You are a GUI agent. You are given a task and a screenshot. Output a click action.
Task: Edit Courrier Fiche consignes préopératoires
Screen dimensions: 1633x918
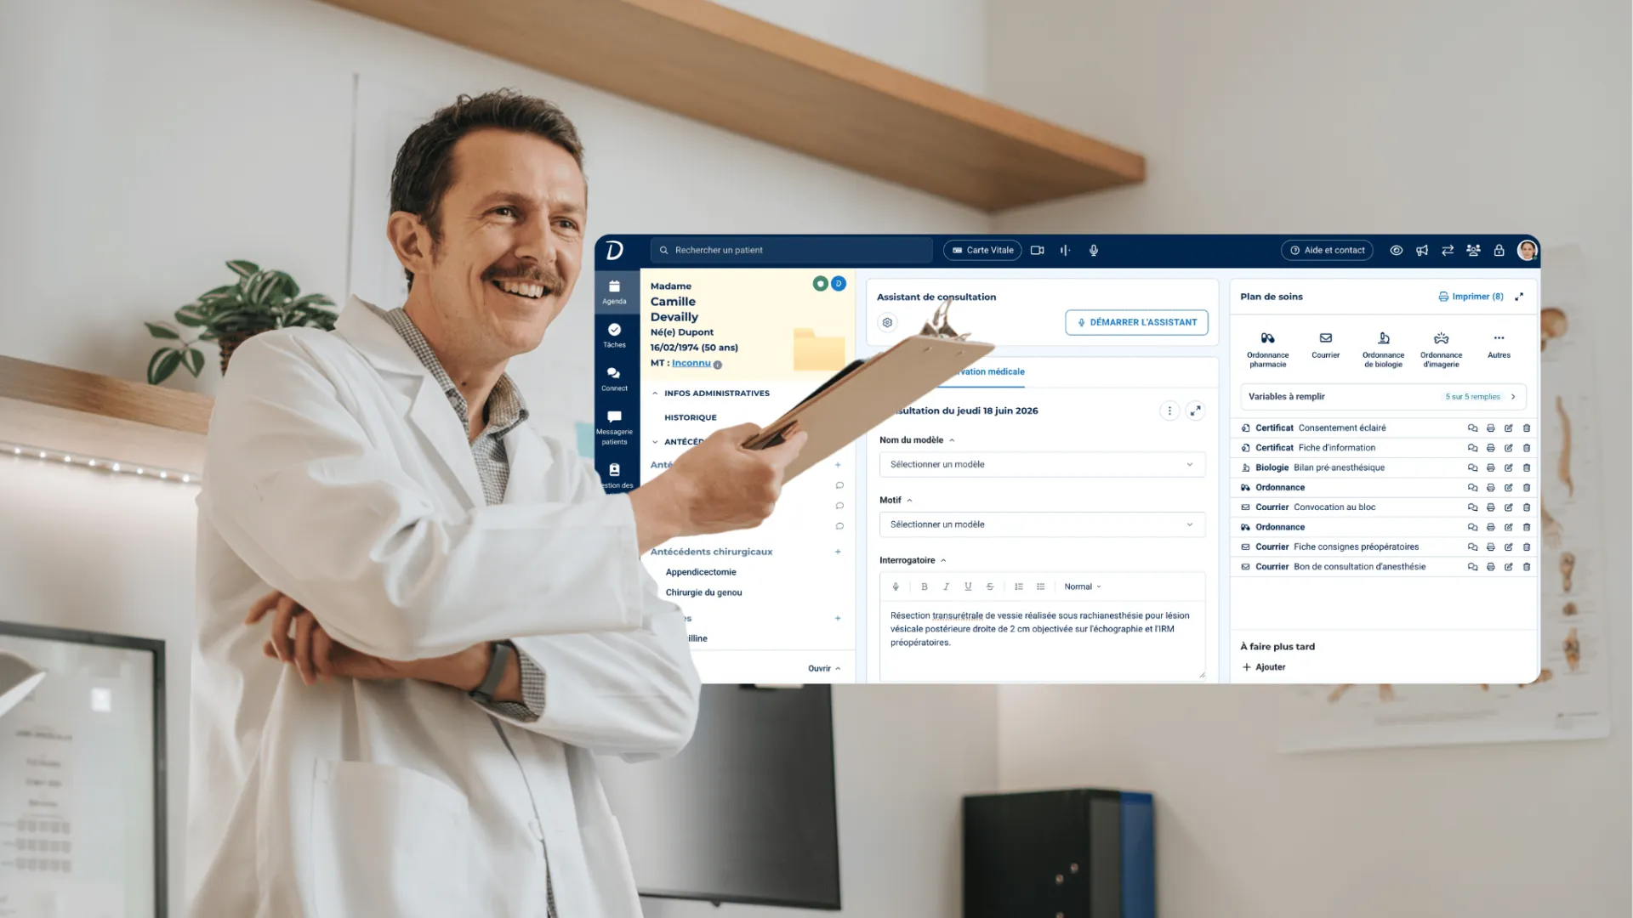click(x=1508, y=547)
